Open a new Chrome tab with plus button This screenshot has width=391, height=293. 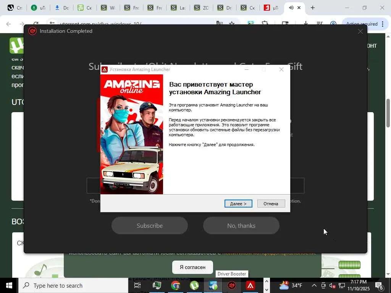312,8
